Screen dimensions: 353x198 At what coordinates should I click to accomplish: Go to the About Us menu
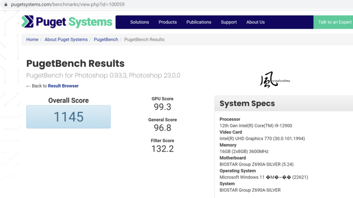[x=256, y=22]
